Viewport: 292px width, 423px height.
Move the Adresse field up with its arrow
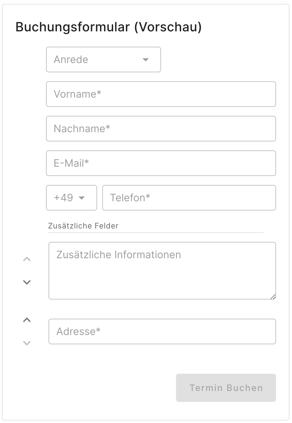(27, 320)
